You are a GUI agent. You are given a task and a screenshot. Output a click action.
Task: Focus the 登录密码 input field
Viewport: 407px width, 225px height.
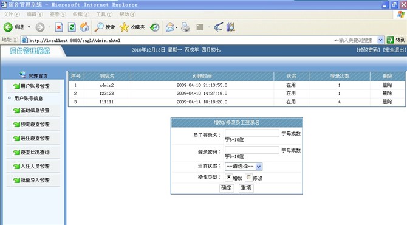coord(252,150)
